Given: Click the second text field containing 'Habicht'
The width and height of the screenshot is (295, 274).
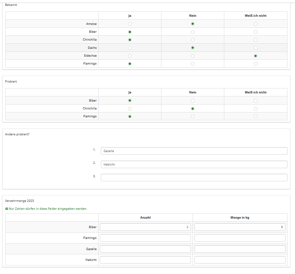Looking at the screenshot, I should 194,165.
